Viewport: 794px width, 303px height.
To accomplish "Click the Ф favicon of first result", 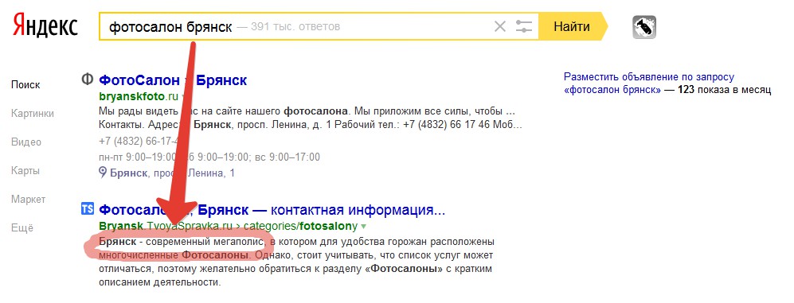I will point(87,80).
